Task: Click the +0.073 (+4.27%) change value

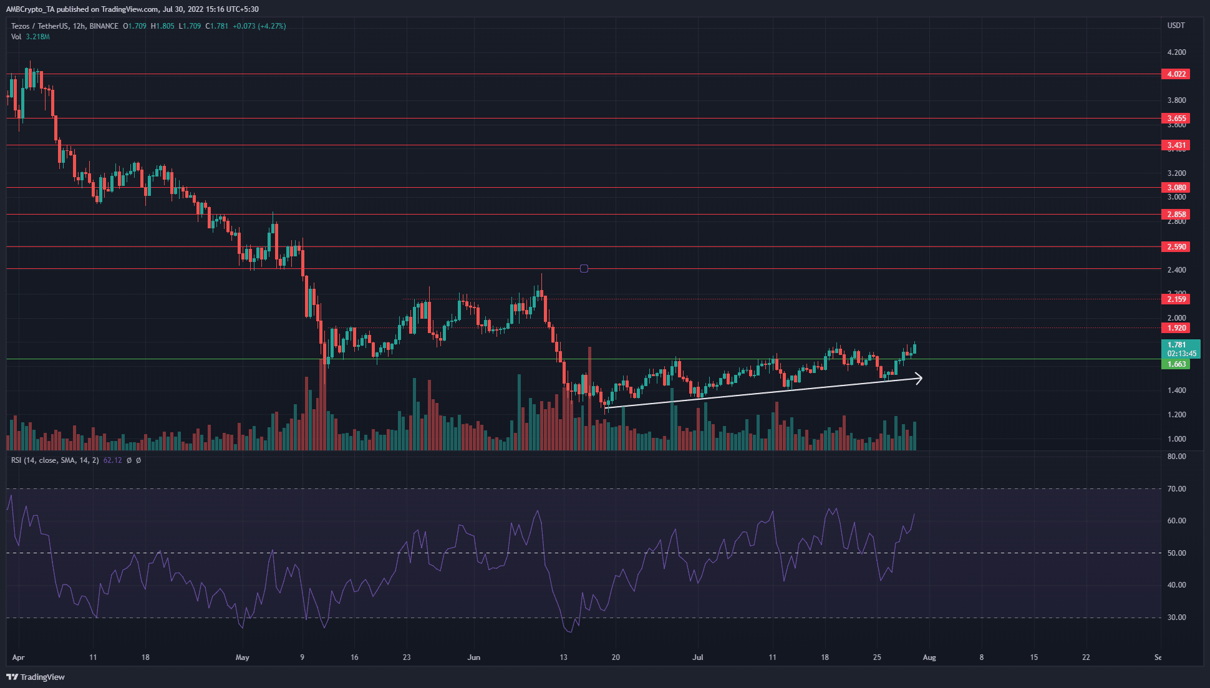Action: pos(259,26)
